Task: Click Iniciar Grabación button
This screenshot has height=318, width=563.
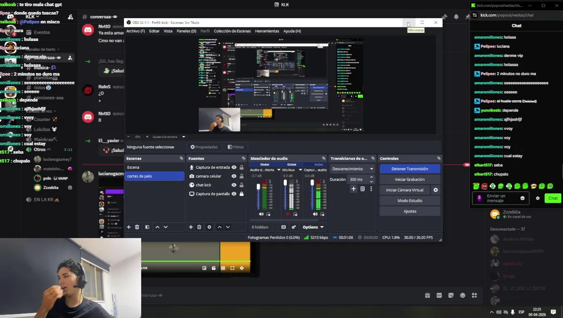Action: 410,179
